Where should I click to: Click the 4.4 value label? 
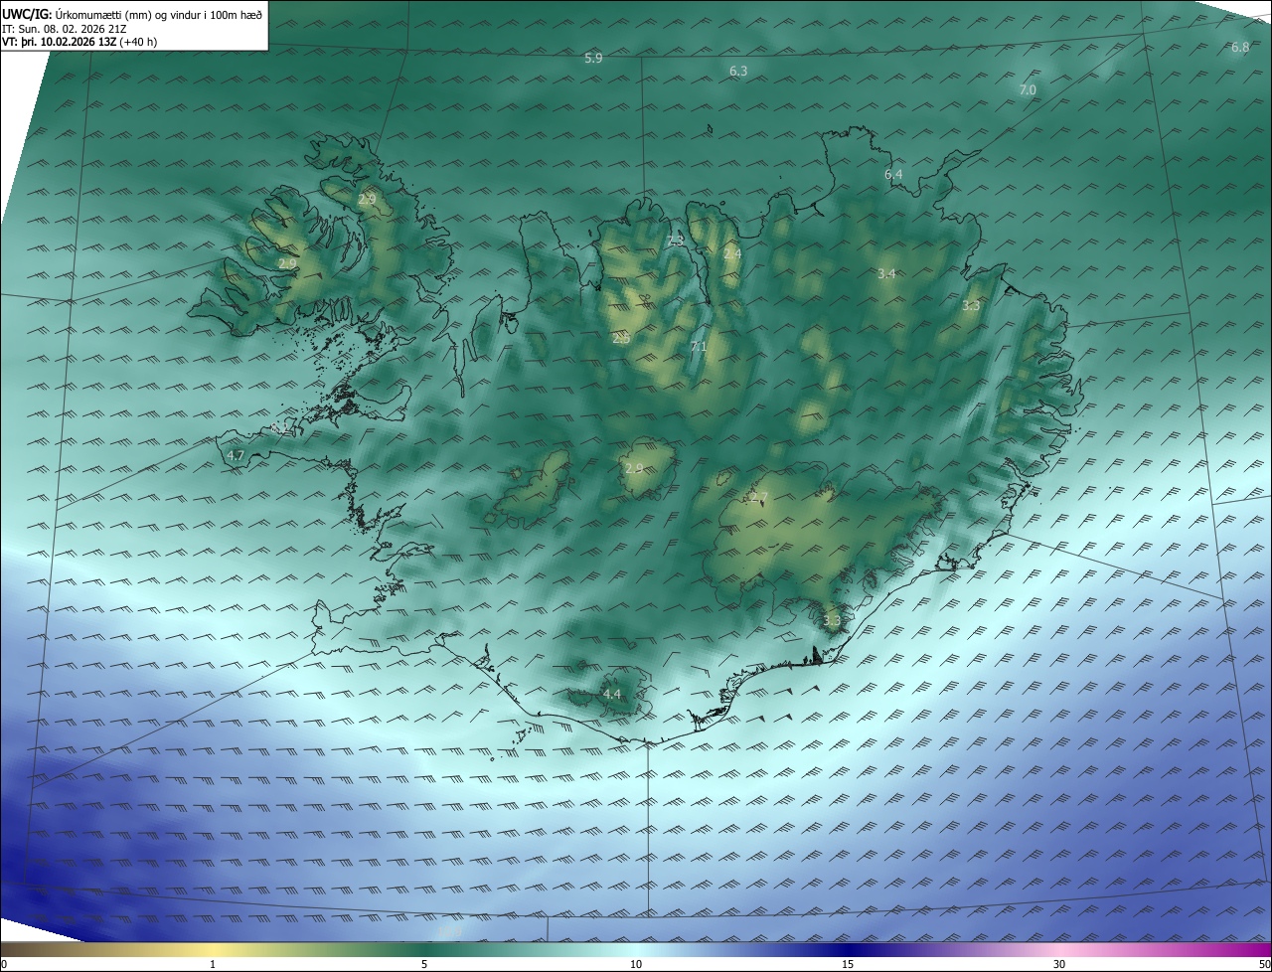point(611,694)
